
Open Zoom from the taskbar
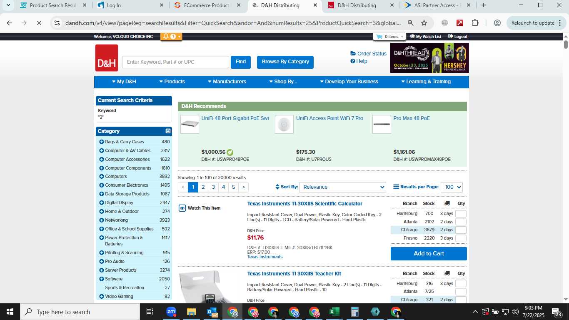pos(171,312)
